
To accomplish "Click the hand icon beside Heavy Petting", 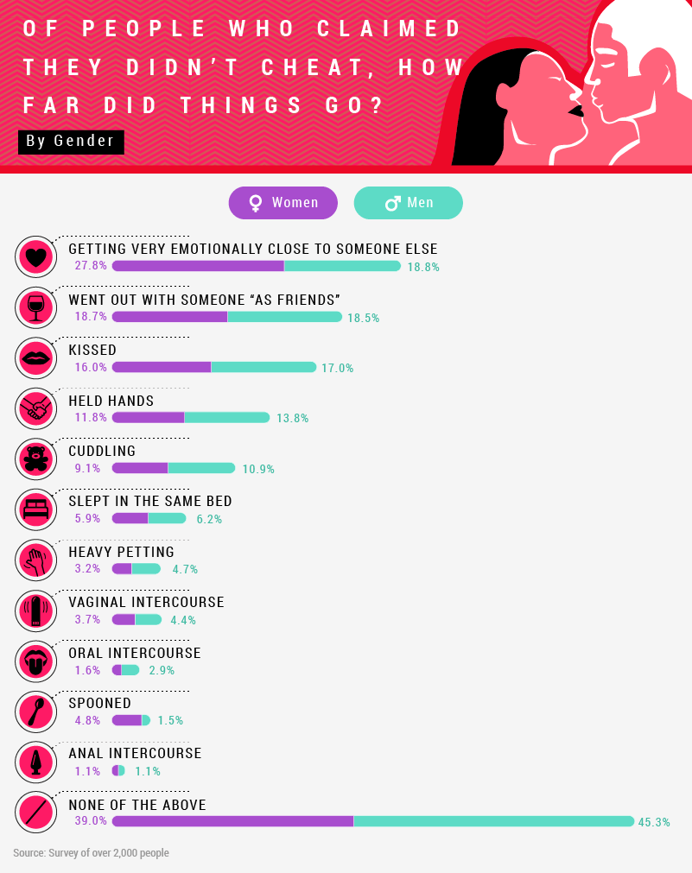I will coord(35,560).
